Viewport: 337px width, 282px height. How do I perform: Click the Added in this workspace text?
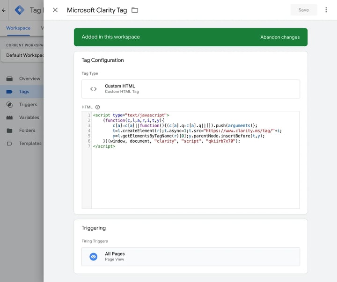pos(110,37)
